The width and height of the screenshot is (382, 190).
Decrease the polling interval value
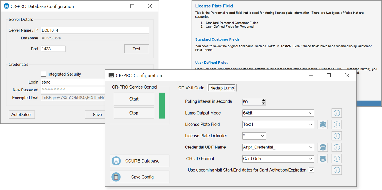pos(264,103)
